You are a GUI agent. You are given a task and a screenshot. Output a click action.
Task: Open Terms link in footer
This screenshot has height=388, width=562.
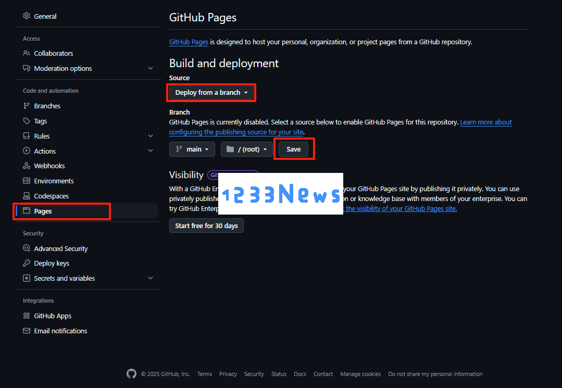(205, 373)
